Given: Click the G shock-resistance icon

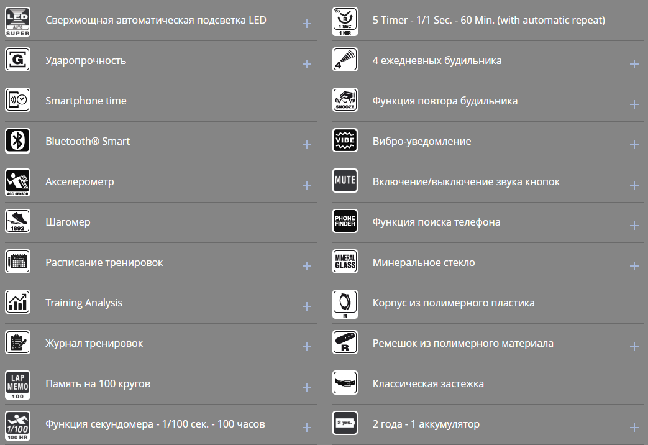Looking at the screenshot, I should pyautogui.click(x=17, y=60).
